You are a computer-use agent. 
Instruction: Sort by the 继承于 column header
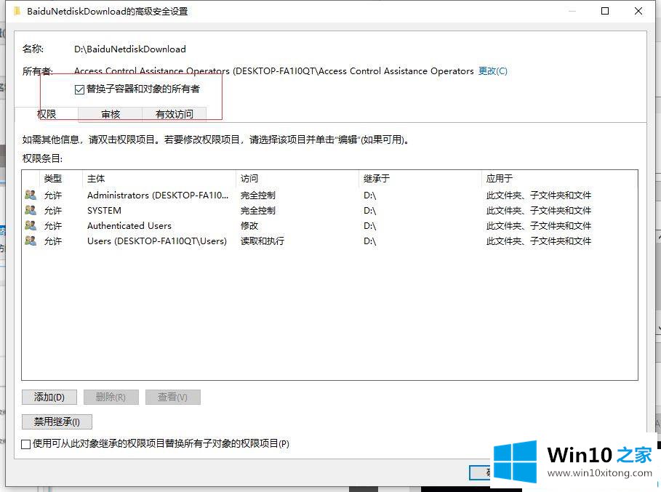420,179
